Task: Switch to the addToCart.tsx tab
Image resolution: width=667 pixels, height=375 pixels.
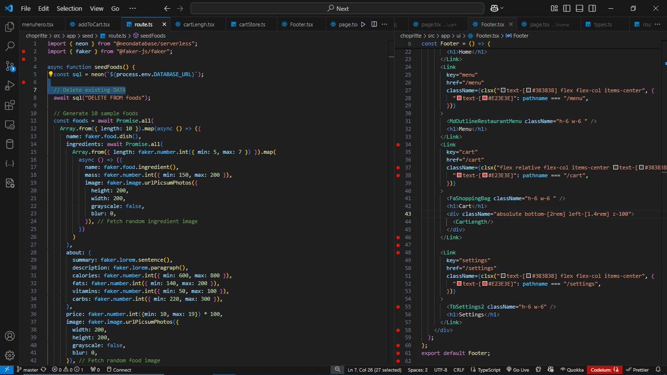Action: point(94,24)
